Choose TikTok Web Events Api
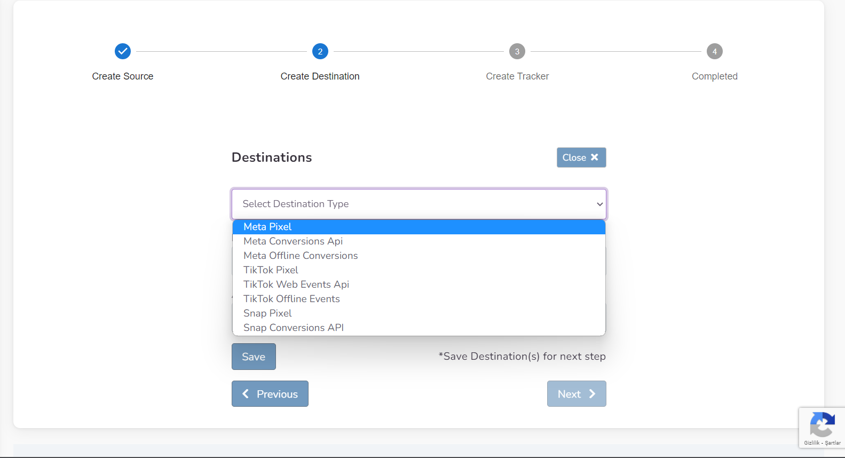 419,285
